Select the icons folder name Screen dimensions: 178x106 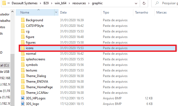point(30,48)
